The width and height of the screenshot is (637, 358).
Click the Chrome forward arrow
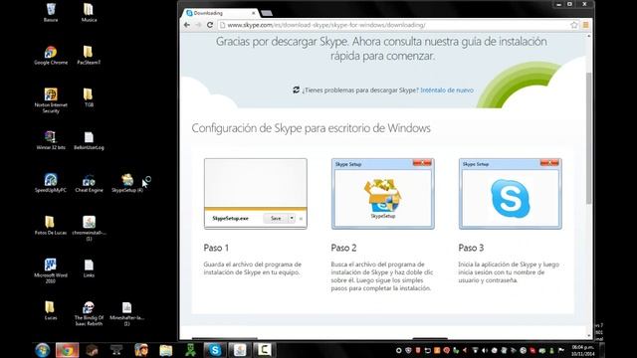(198, 25)
